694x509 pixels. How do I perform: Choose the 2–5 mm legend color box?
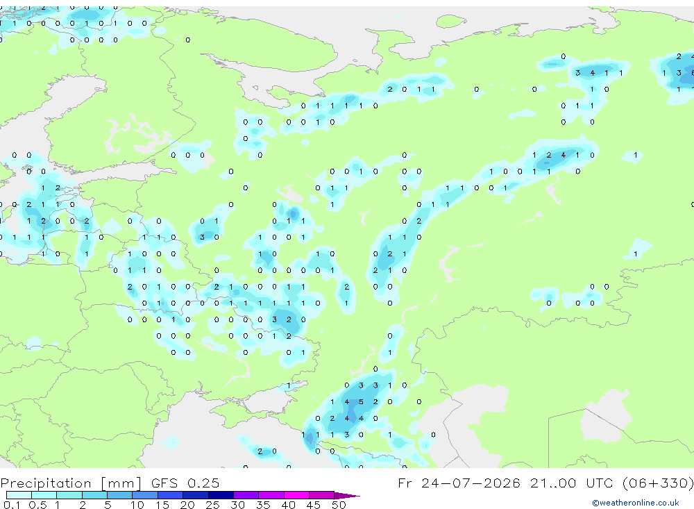pyautogui.click(x=94, y=495)
